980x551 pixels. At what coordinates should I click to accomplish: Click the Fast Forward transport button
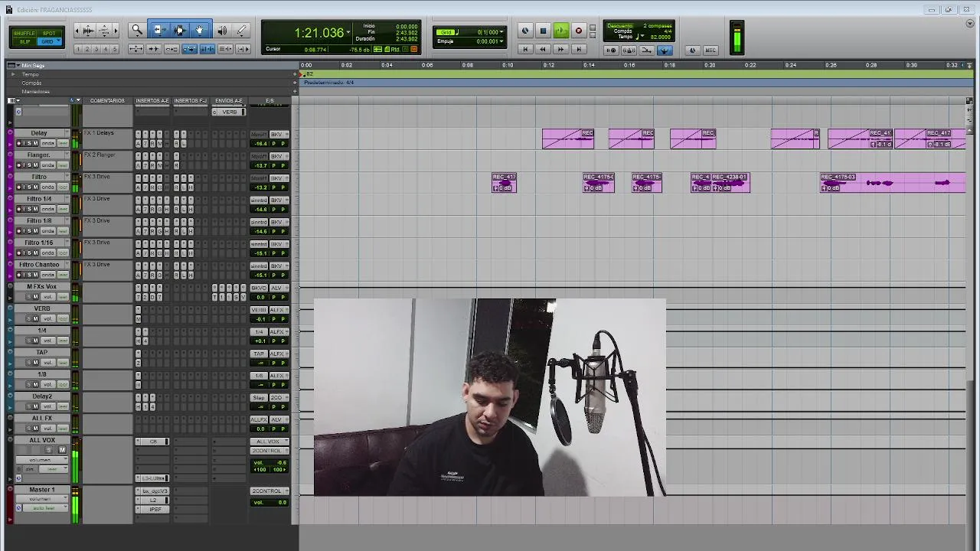tap(560, 49)
